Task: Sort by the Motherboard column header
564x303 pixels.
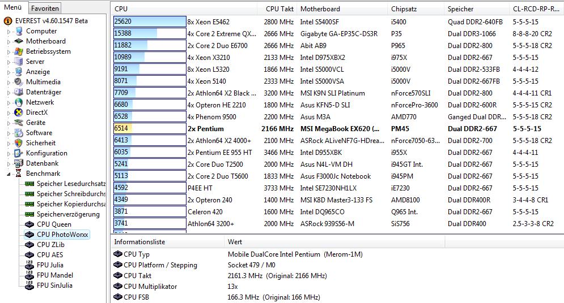Action: 343,9
